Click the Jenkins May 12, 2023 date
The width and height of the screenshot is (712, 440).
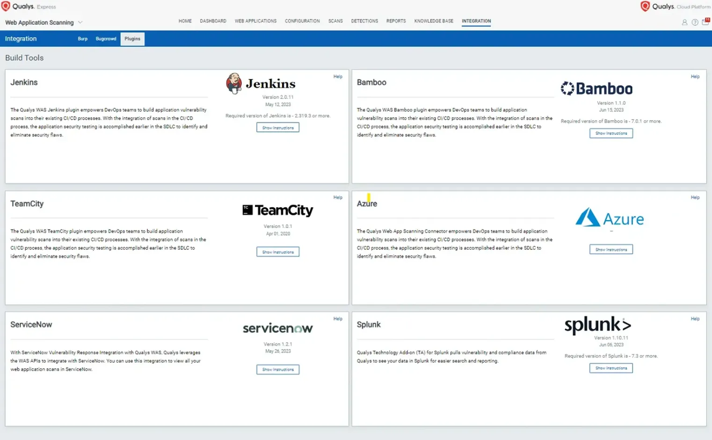point(278,105)
